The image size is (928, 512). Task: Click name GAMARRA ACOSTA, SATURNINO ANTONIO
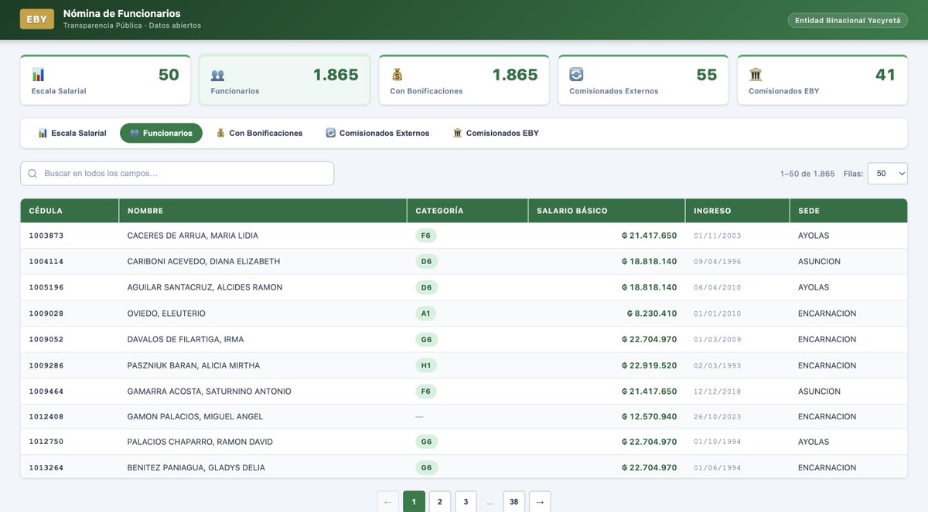coord(209,392)
